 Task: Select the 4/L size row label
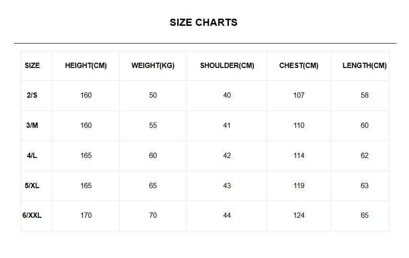(32, 156)
